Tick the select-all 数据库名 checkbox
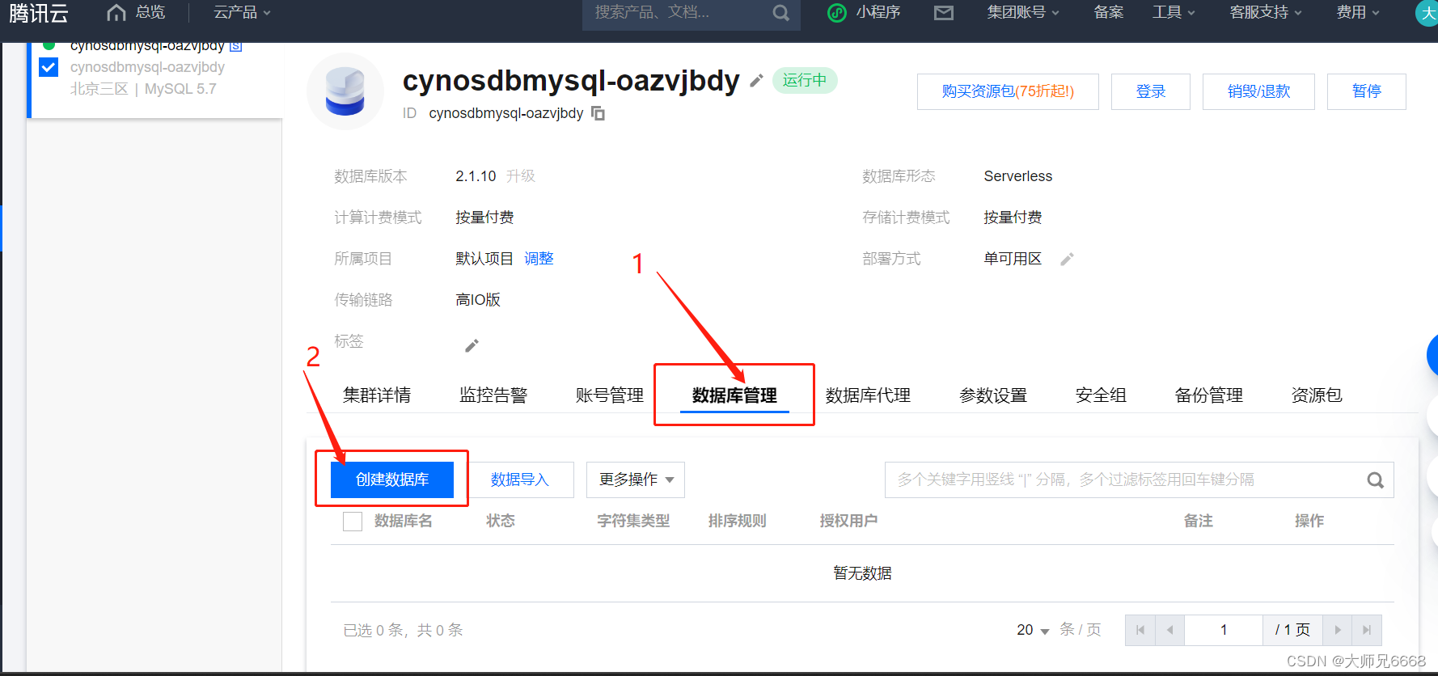This screenshot has height=676, width=1438. pos(353,522)
